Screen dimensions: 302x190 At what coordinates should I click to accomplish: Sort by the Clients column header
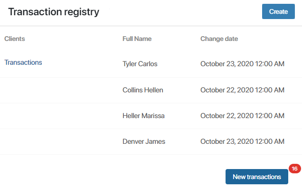(15, 39)
